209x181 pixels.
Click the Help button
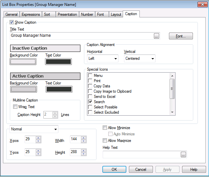pos(194,170)
